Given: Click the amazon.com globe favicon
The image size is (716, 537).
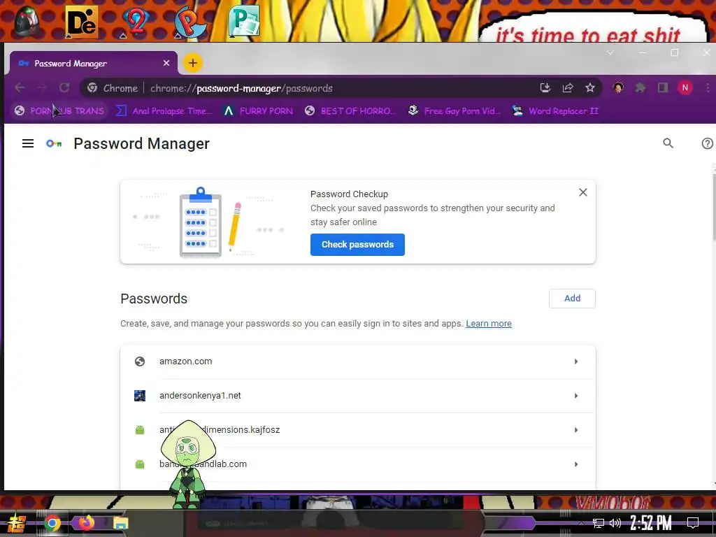Looking at the screenshot, I should tap(140, 361).
